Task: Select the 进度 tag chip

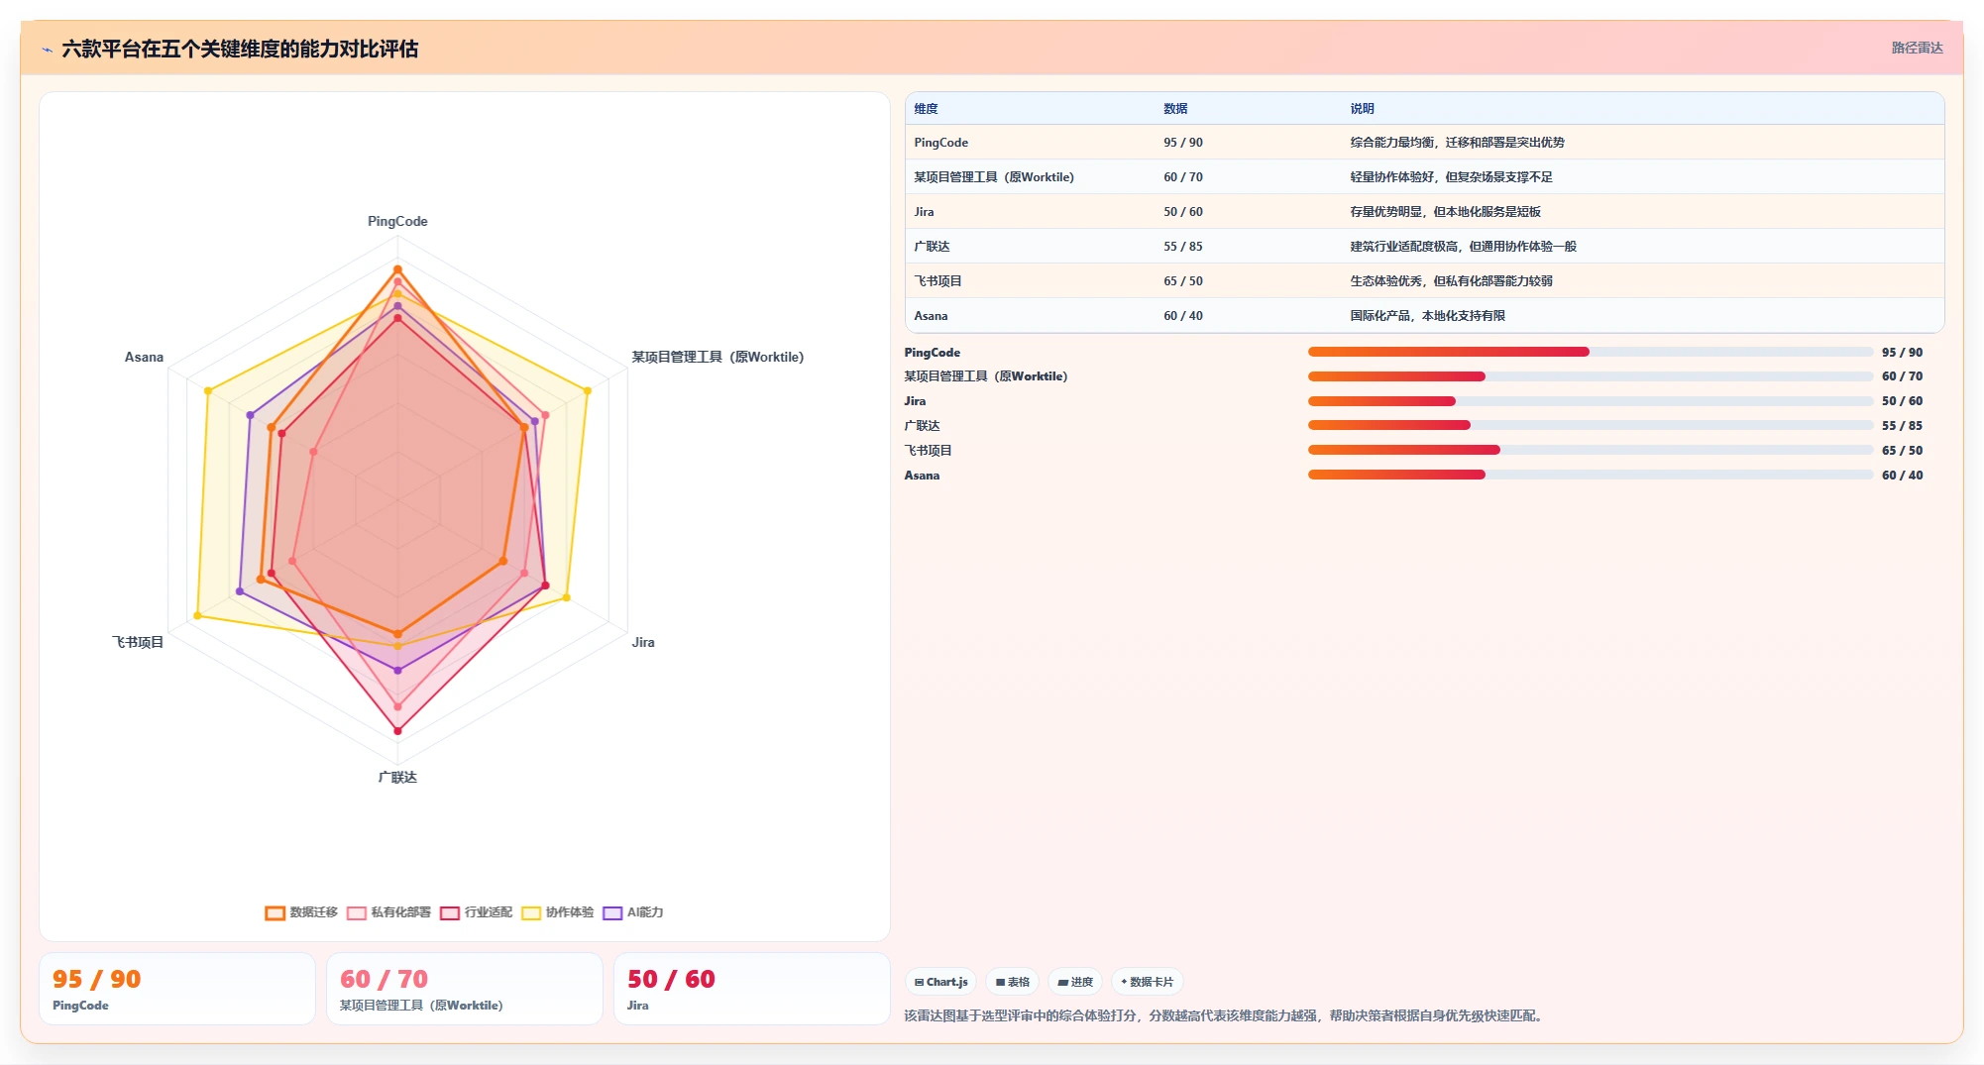Action: click(1075, 982)
